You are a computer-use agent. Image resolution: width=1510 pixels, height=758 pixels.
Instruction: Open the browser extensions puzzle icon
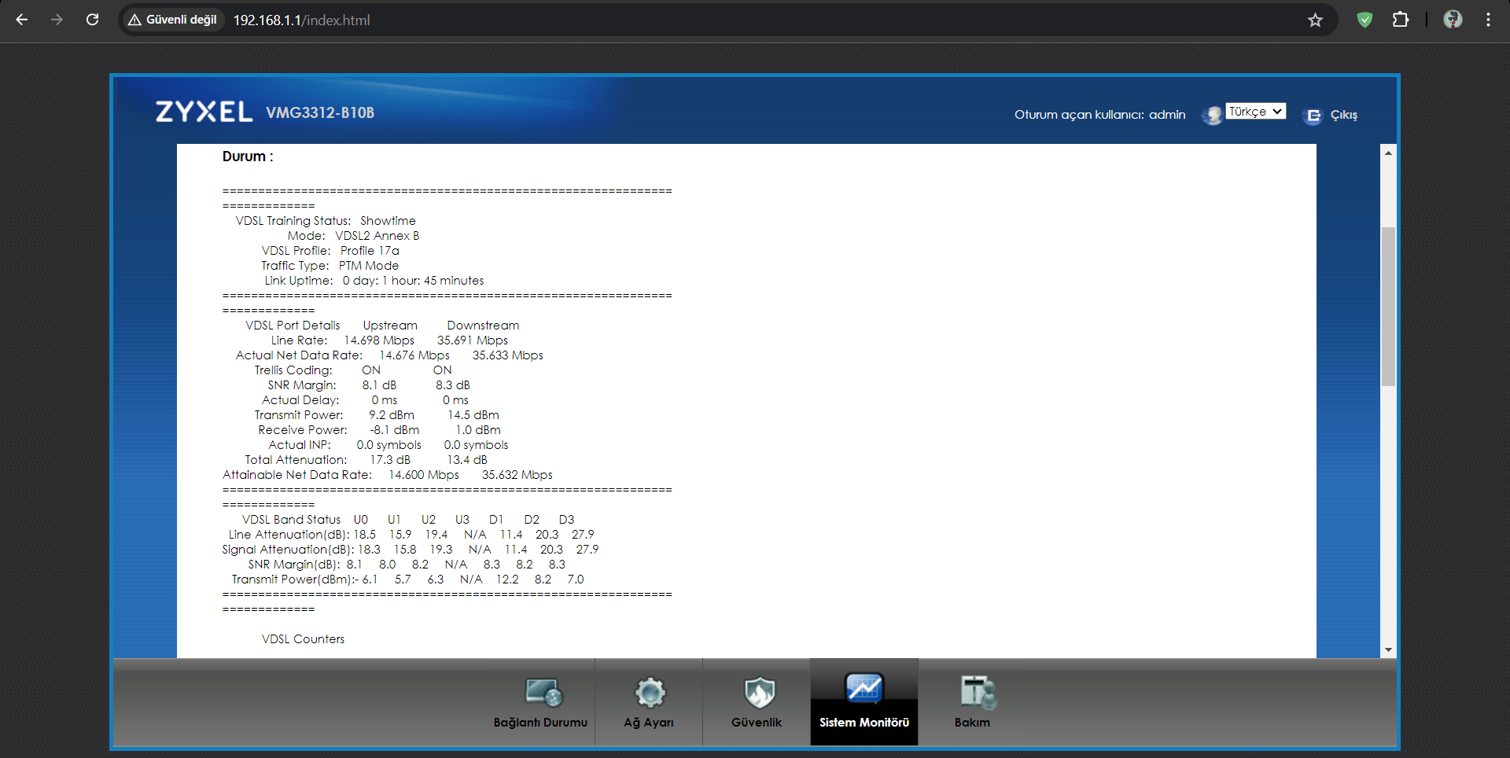click(1401, 20)
